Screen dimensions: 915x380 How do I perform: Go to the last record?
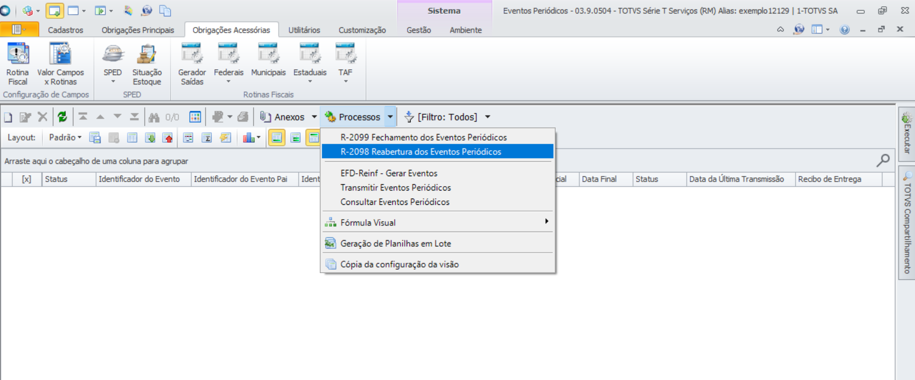point(135,117)
